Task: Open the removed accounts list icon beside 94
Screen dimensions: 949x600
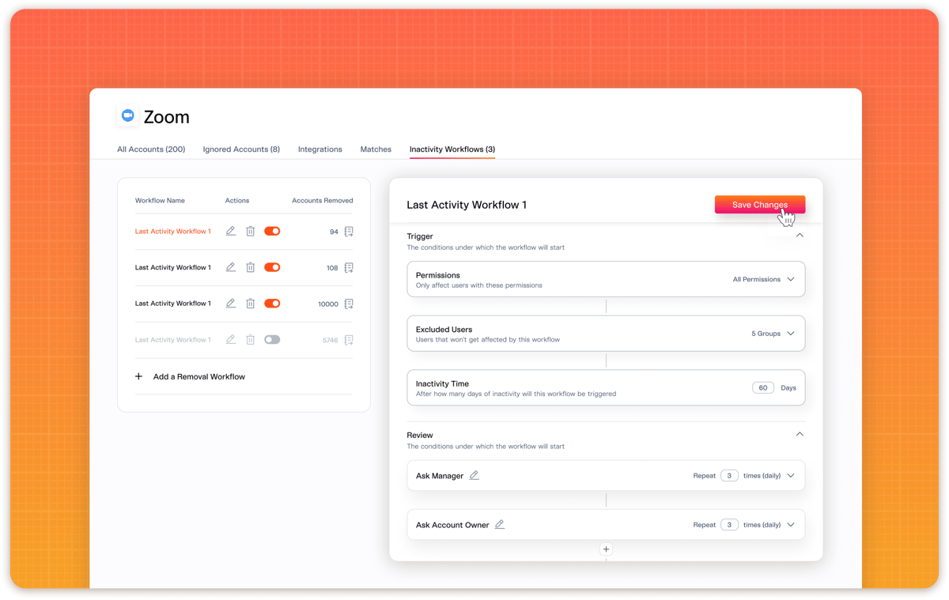Action: (x=349, y=231)
